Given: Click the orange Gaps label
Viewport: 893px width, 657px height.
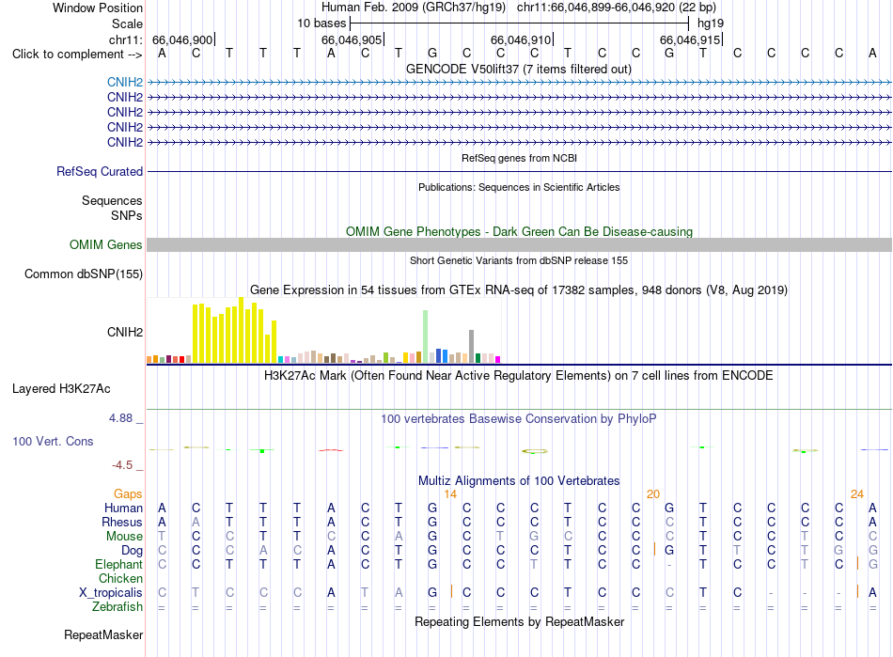Looking at the screenshot, I should pyautogui.click(x=128, y=493).
